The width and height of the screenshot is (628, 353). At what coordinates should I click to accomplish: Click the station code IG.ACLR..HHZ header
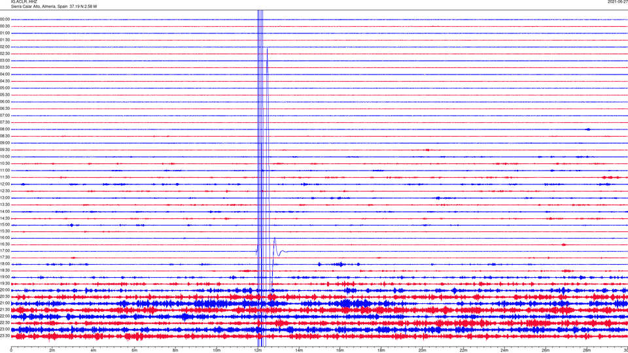tap(24, 1)
